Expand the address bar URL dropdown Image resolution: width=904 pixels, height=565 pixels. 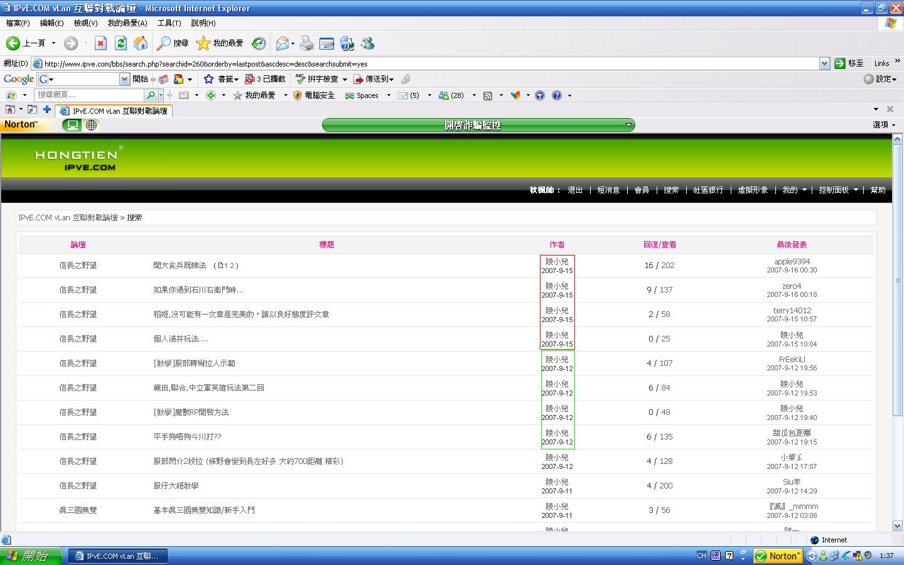pyautogui.click(x=824, y=63)
